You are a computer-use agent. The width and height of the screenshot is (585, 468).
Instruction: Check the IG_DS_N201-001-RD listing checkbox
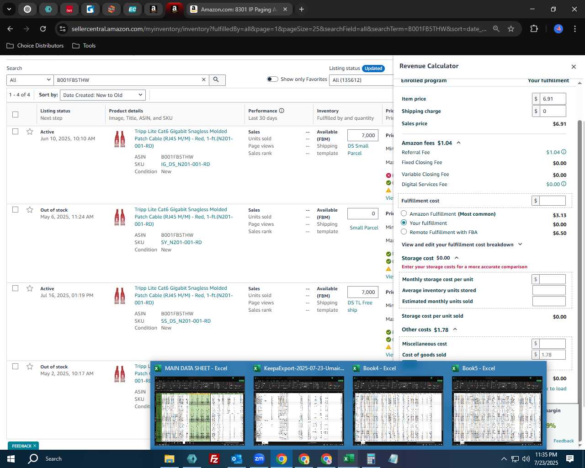(x=16, y=132)
